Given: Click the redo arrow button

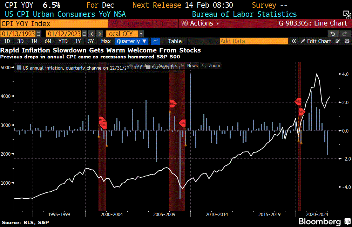Looking at the screenshot, I should 345,34.
